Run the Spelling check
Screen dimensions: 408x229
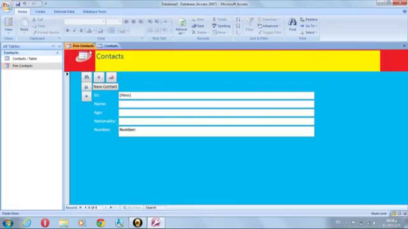pos(221,26)
